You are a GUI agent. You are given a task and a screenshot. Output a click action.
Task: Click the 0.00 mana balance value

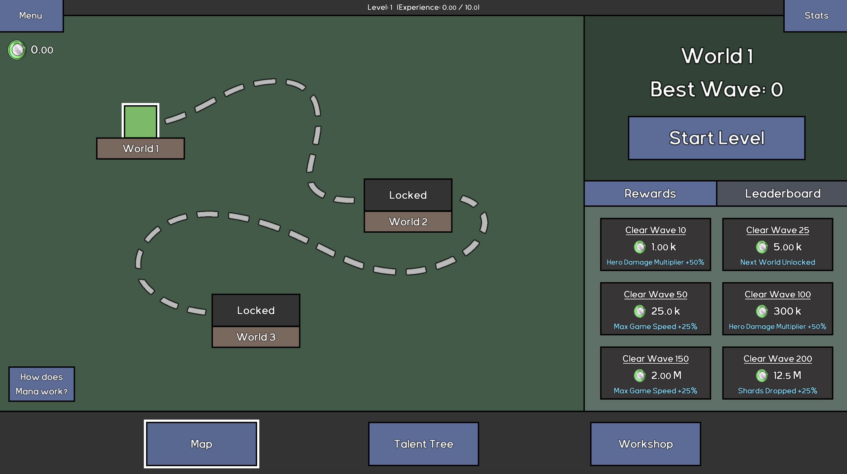point(42,50)
